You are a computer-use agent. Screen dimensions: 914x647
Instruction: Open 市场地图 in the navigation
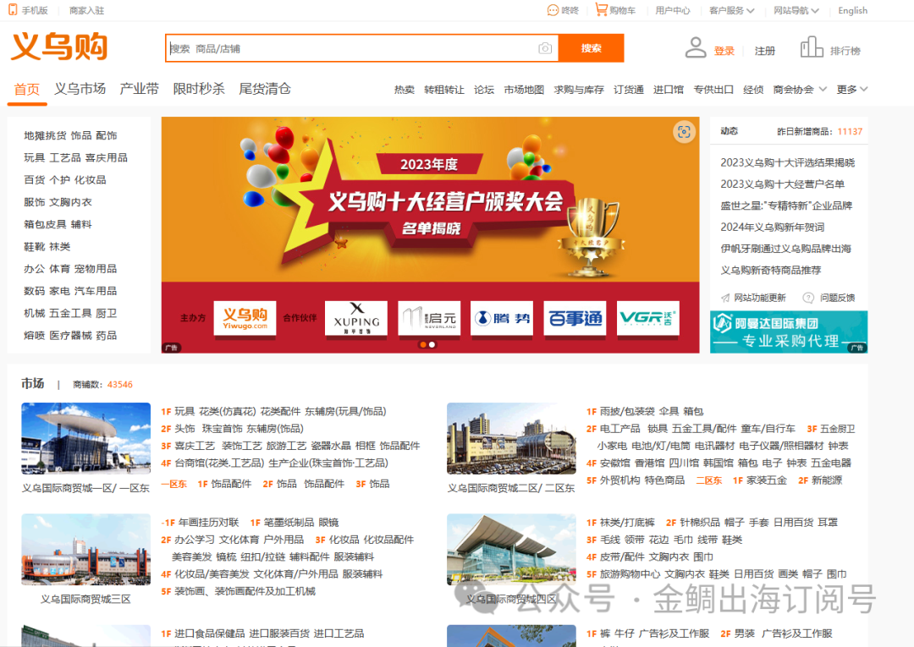click(x=524, y=90)
